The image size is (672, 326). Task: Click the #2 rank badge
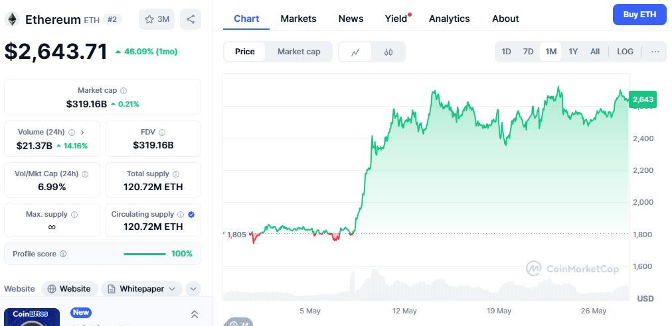point(112,19)
